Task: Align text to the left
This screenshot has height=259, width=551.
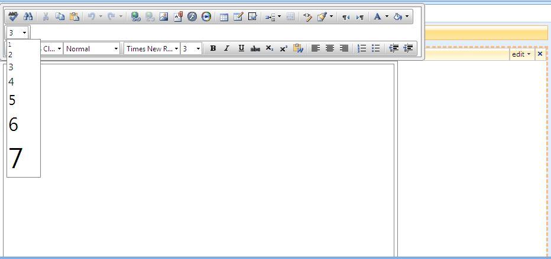Action: pyautogui.click(x=316, y=48)
